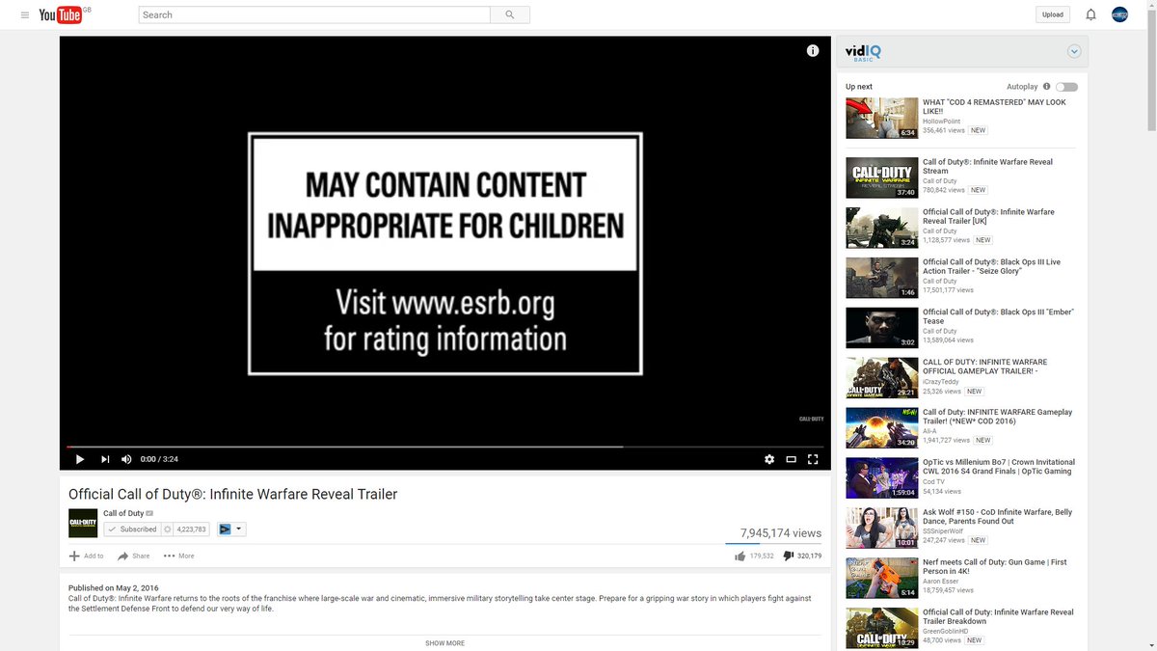Open Ask Wolf #150 video thumbnail
This screenshot has height=651, width=1157.
point(881,529)
